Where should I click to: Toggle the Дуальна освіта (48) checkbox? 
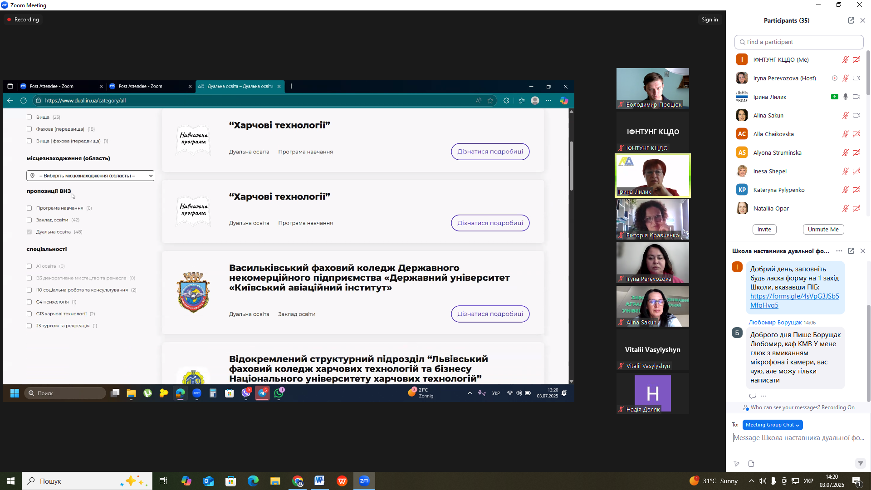[29, 232]
